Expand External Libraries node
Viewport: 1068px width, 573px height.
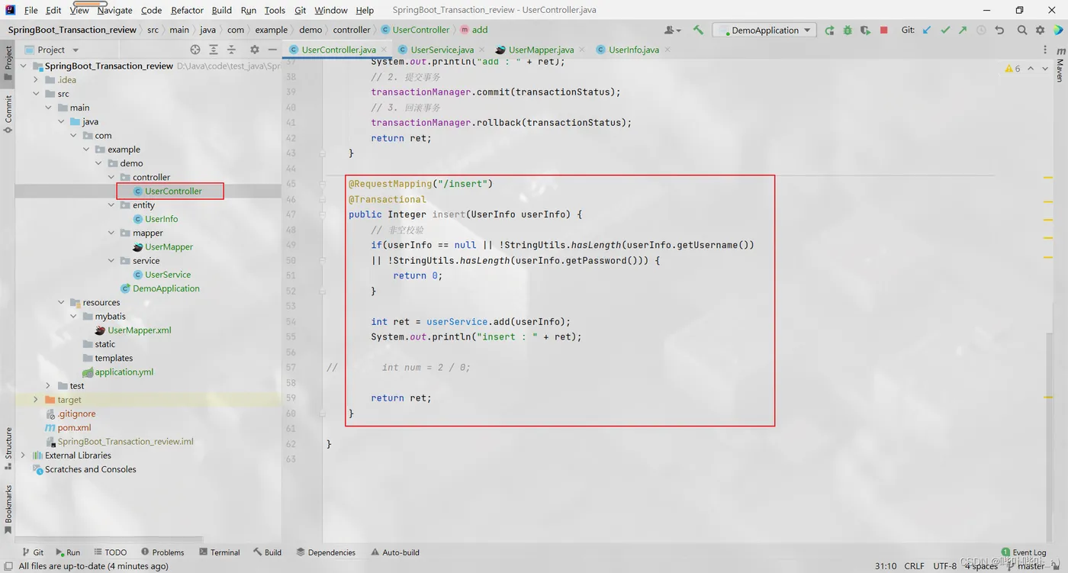click(23, 456)
